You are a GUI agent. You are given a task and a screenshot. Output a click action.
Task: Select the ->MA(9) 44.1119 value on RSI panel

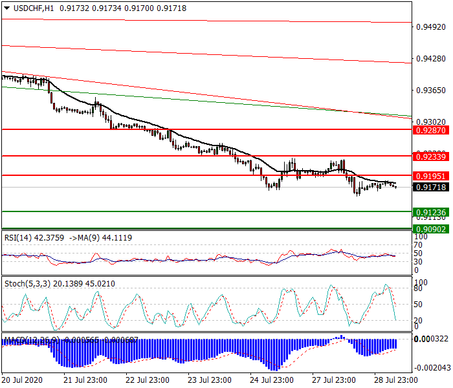pyautogui.click(x=100, y=238)
